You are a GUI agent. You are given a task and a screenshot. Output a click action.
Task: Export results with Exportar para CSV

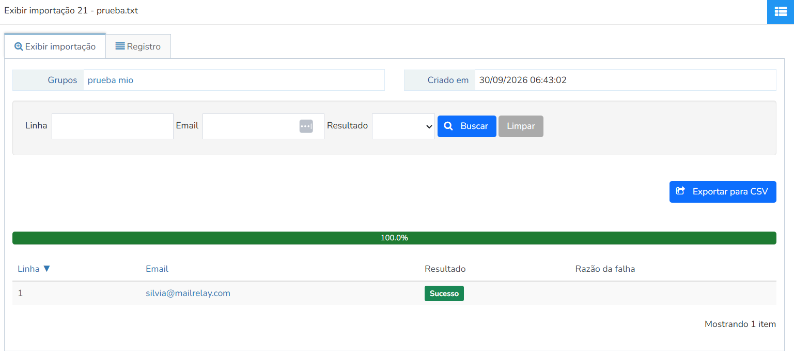pyautogui.click(x=723, y=192)
